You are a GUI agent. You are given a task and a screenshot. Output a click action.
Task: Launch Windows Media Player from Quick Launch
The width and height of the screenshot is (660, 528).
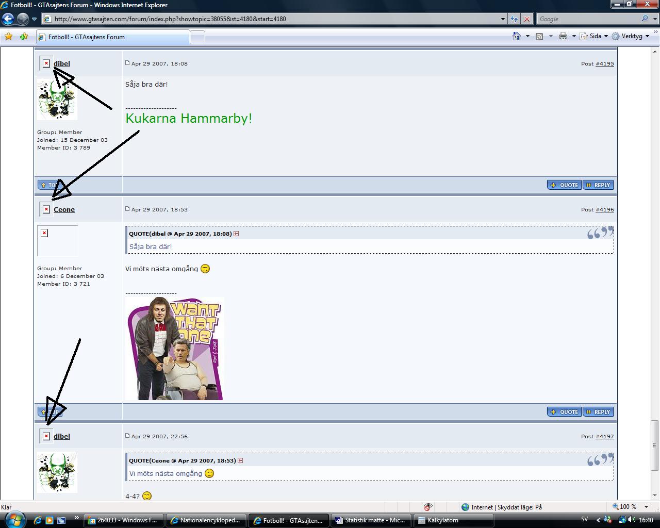49,520
